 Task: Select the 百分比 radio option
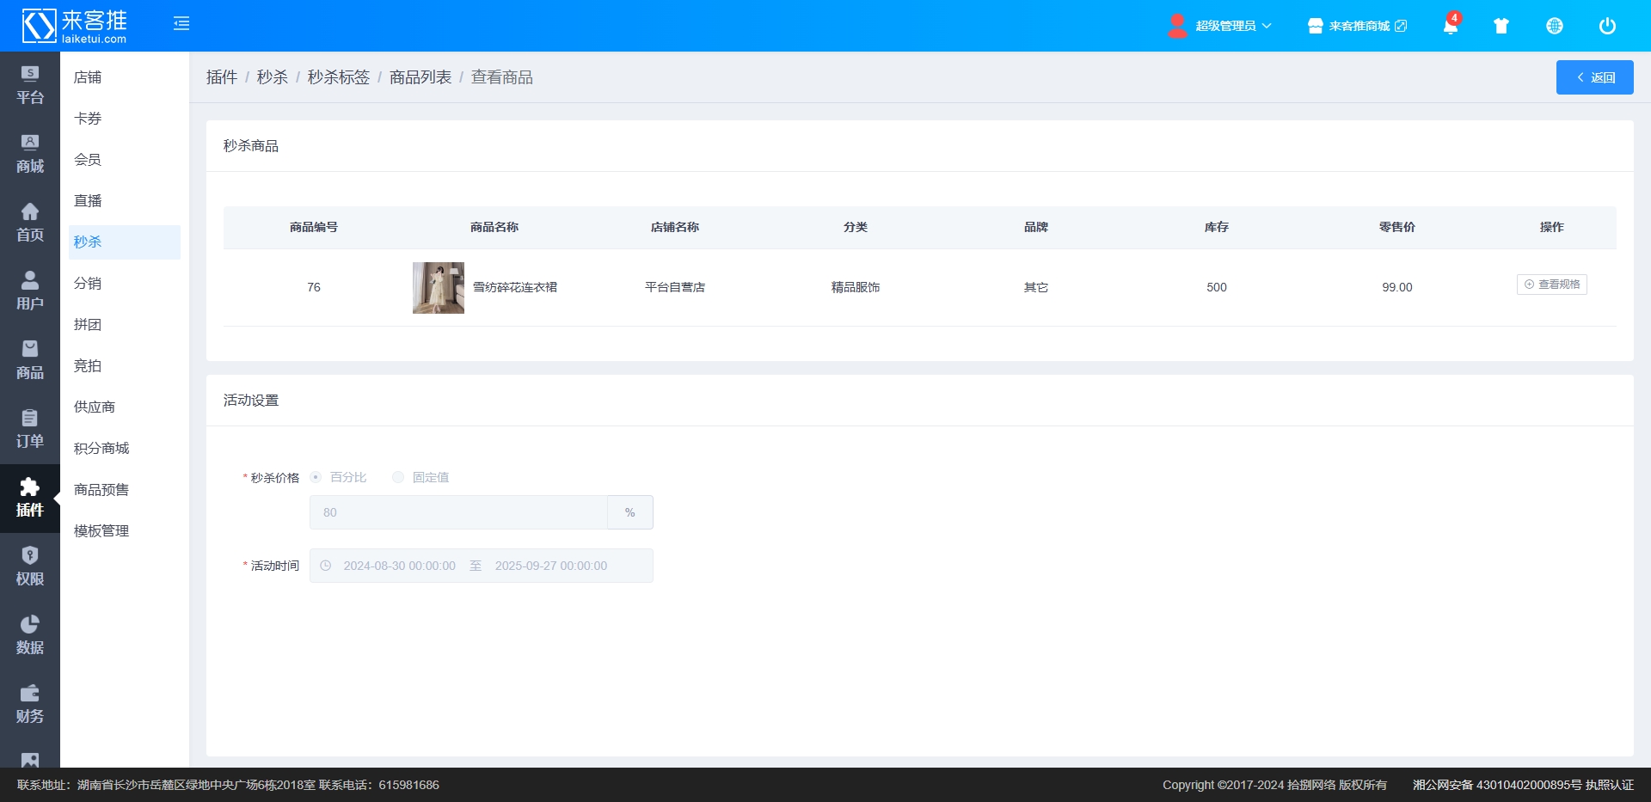pos(316,477)
